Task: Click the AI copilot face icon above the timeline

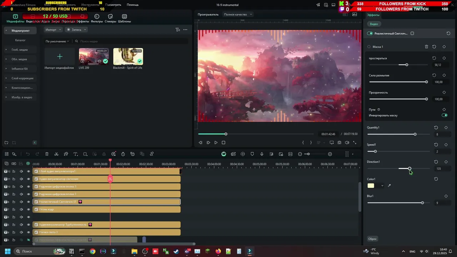Action: (x=224, y=154)
